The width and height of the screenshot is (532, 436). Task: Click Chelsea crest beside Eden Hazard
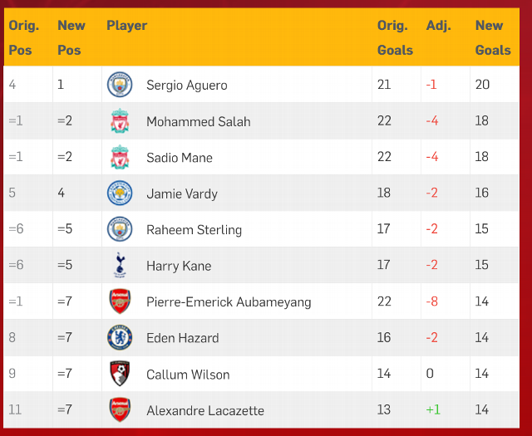click(120, 337)
